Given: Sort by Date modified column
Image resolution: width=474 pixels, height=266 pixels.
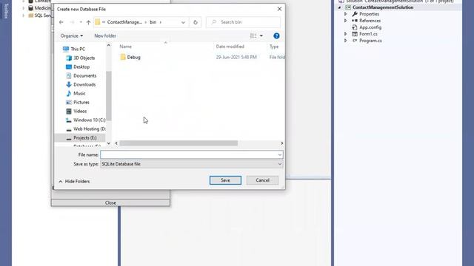Looking at the screenshot, I should [230, 47].
